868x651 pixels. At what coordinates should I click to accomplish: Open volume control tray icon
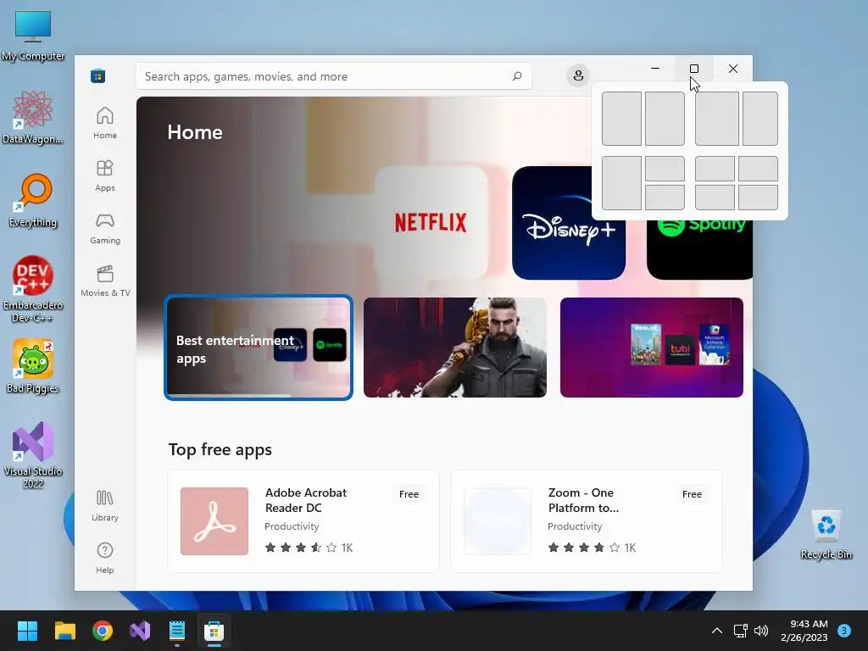(x=761, y=631)
